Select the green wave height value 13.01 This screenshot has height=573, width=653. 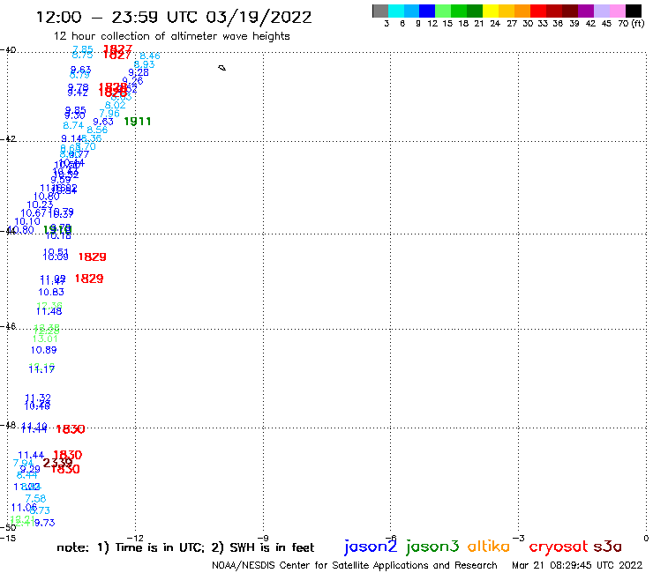(x=45, y=339)
